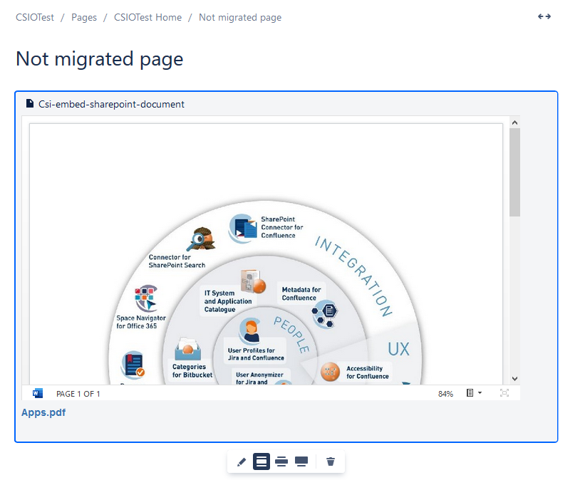This screenshot has width=585, height=480.
Task: Click the Word icon in viewer status bar
Action: tap(38, 393)
